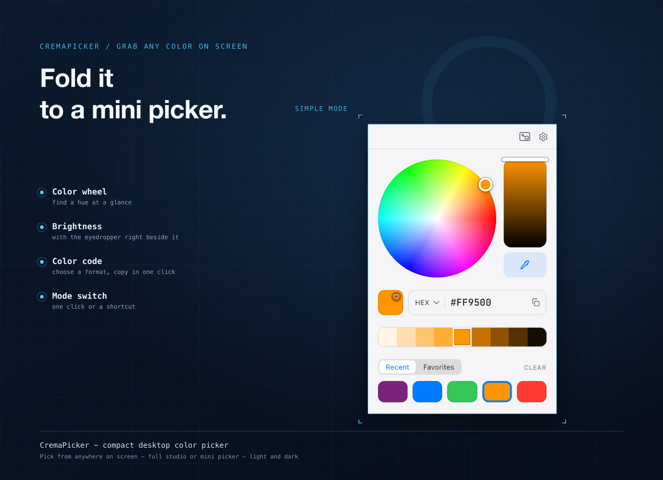Click the mode switch window icon

click(525, 137)
